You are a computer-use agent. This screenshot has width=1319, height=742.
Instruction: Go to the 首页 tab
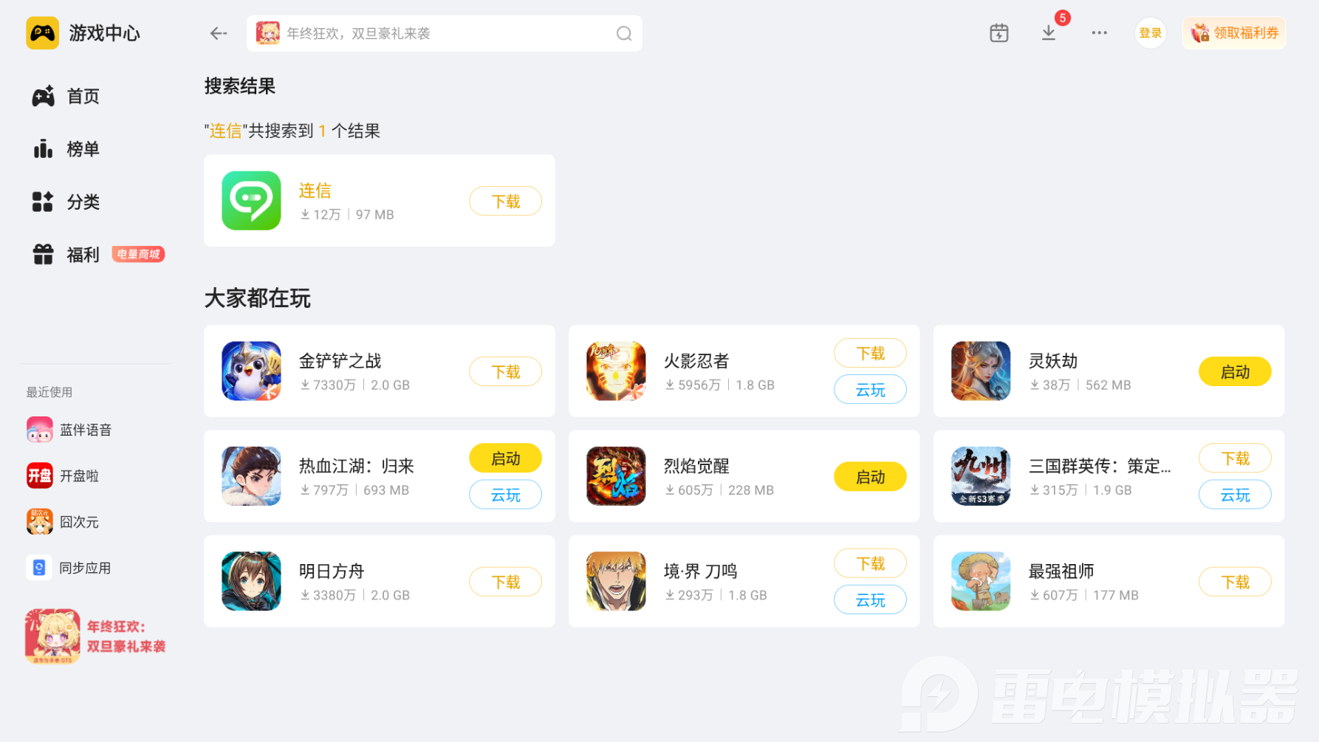coord(66,96)
